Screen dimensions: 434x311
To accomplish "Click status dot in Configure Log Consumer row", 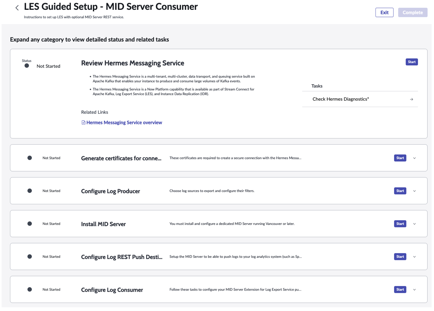I will (30, 289).
